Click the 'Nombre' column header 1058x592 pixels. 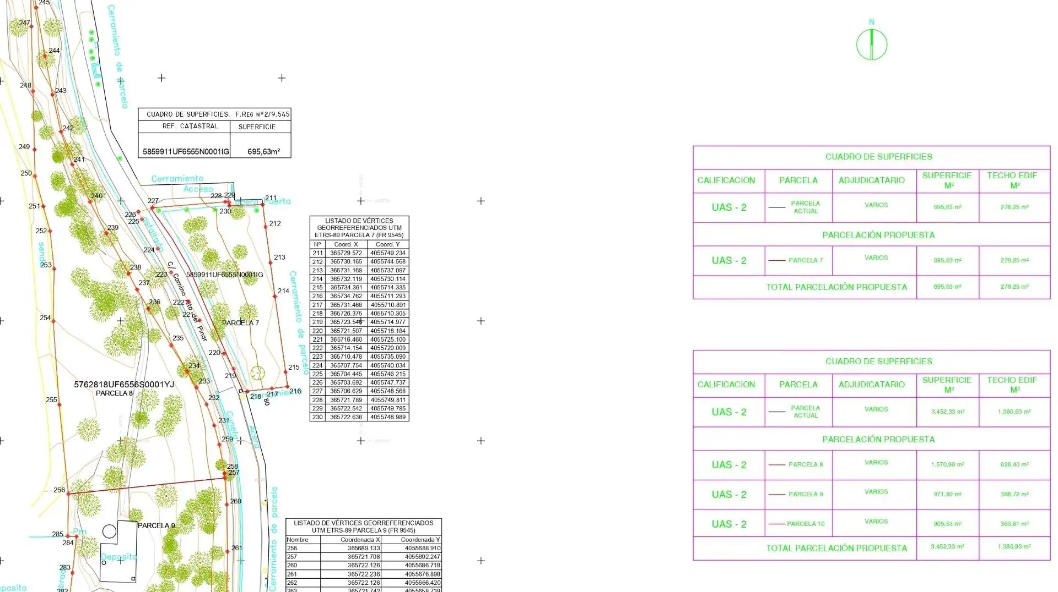[x=298, y=540]
